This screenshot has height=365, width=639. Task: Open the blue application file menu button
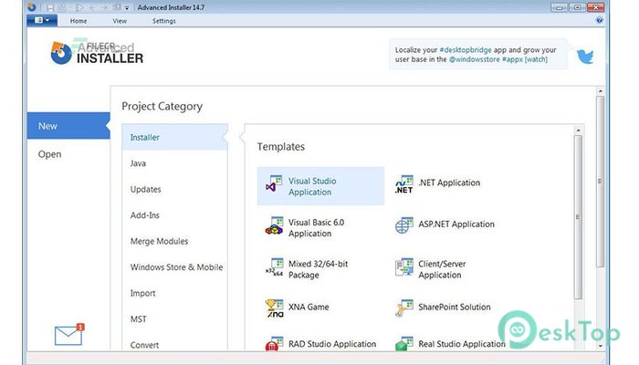(x=42, y=20)
